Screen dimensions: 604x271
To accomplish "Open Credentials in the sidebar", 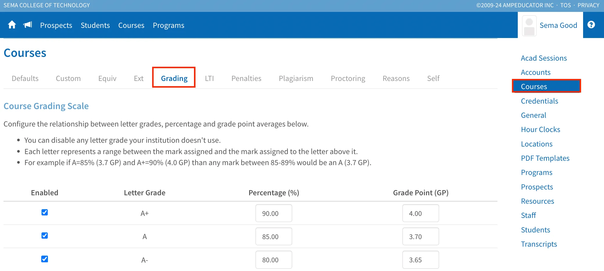I will pos(539,101).
